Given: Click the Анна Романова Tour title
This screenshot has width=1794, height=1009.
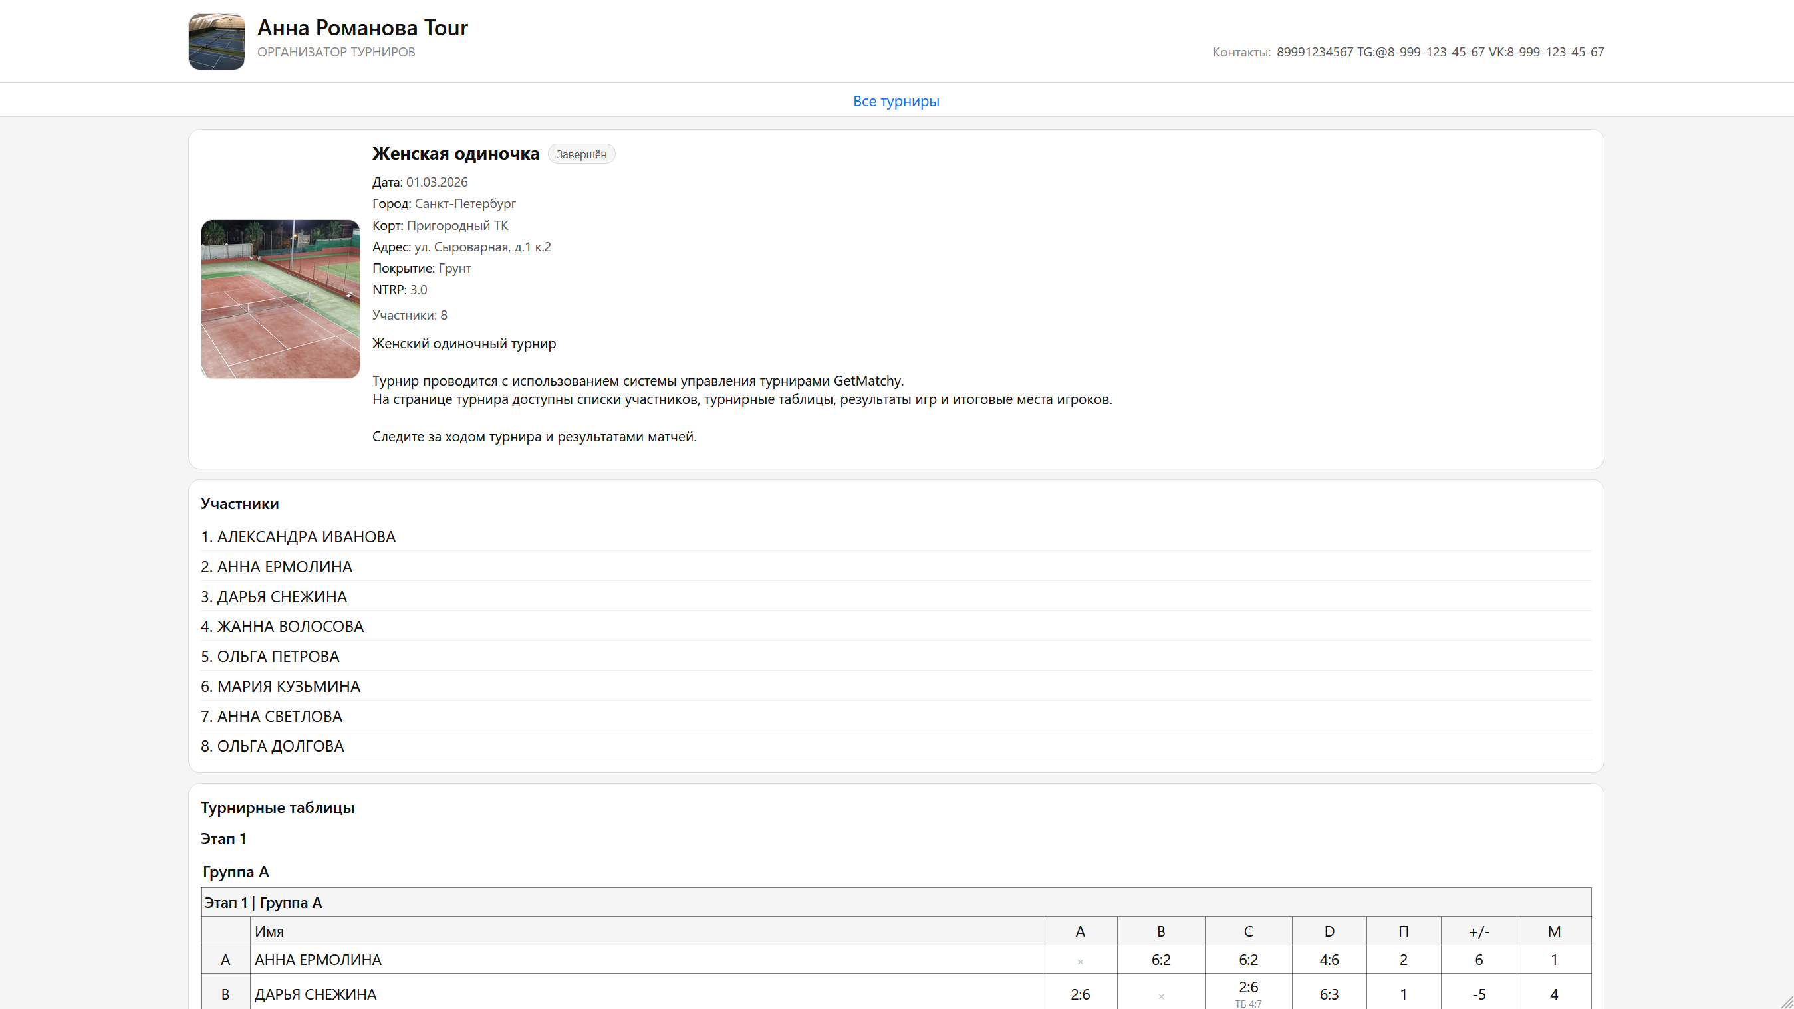Looking at the screenshot, I should (362, 28).
